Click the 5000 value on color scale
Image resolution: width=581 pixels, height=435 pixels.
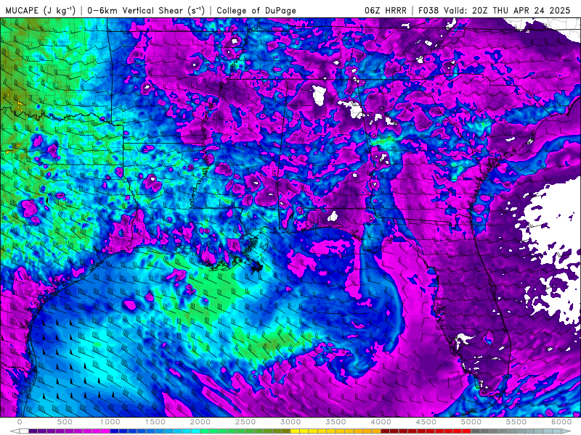pyautogui.click(x=471, y=422)
